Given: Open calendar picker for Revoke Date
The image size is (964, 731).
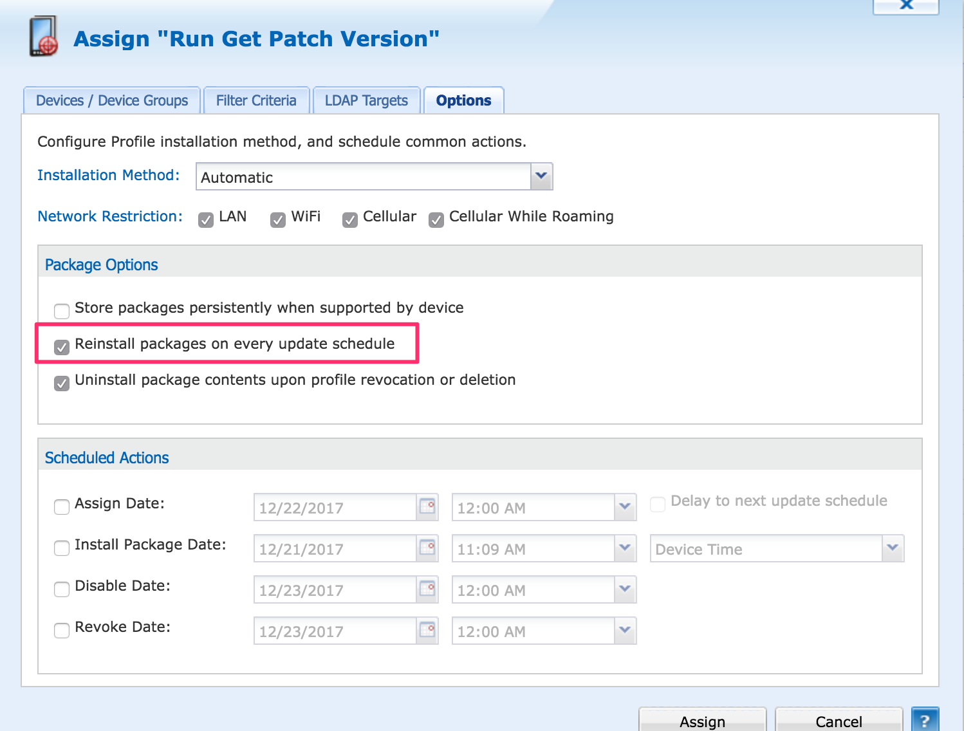Looking at the screenshot, I should (427, 630).
